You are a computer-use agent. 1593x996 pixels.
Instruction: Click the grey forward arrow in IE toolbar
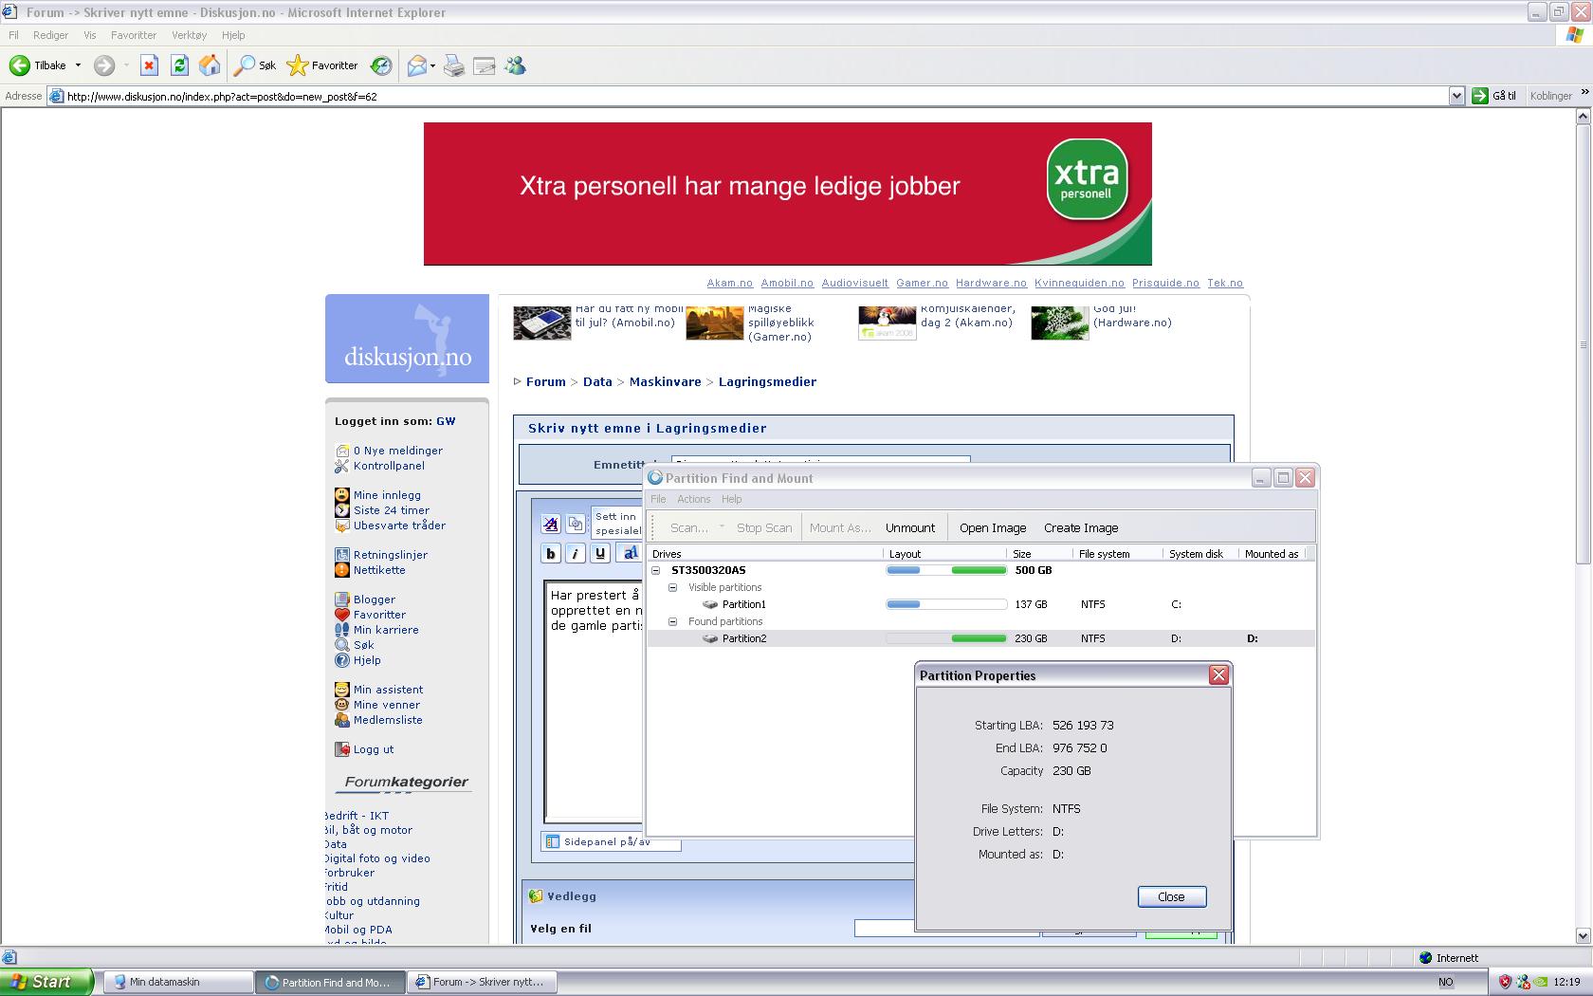[x=104, y=65]
